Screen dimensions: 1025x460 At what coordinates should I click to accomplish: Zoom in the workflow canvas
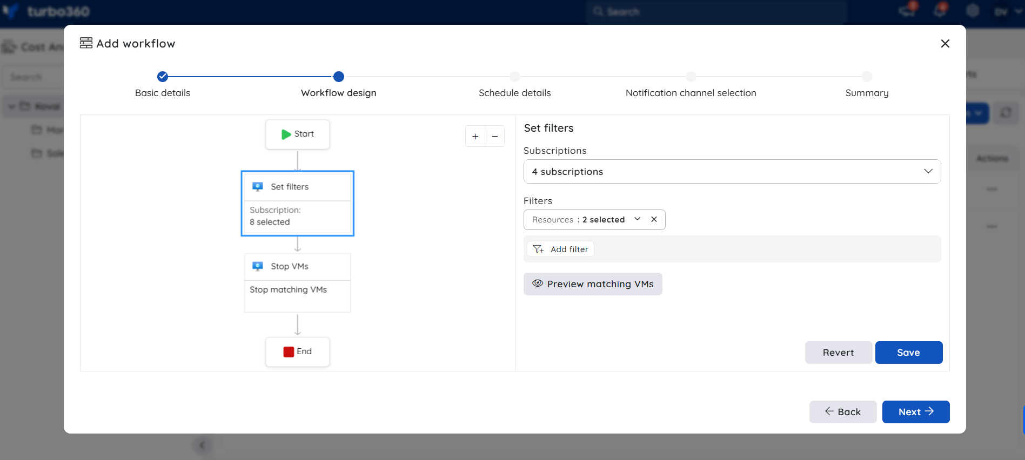pos(475,136)
